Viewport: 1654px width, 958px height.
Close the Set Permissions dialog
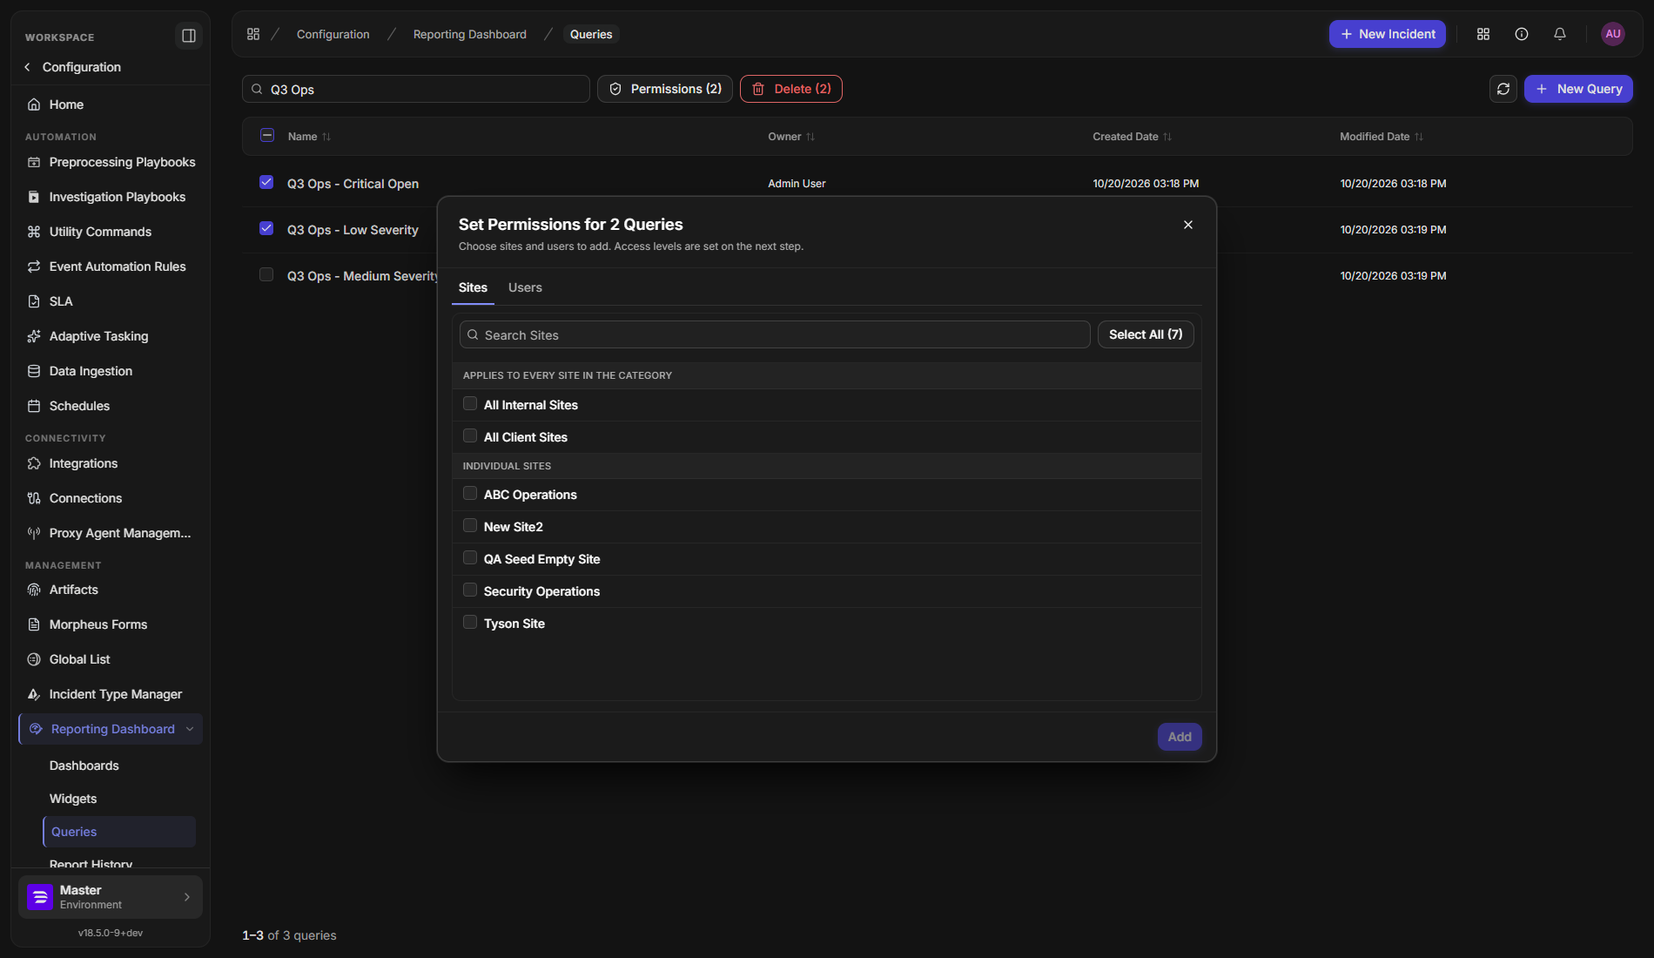point(1188,225)
